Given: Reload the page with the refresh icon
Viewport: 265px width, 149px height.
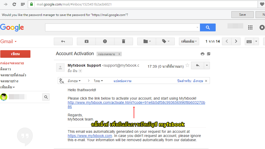Looking at the screenshot, I should pyautogui.click(x=14, y=4).
